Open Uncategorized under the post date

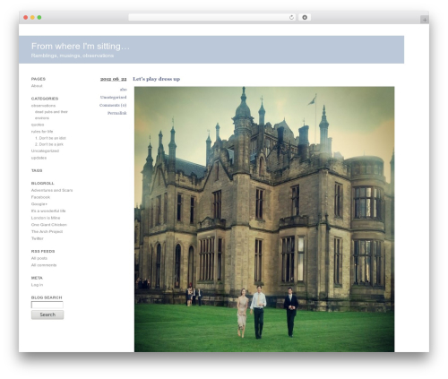[113, 98]
